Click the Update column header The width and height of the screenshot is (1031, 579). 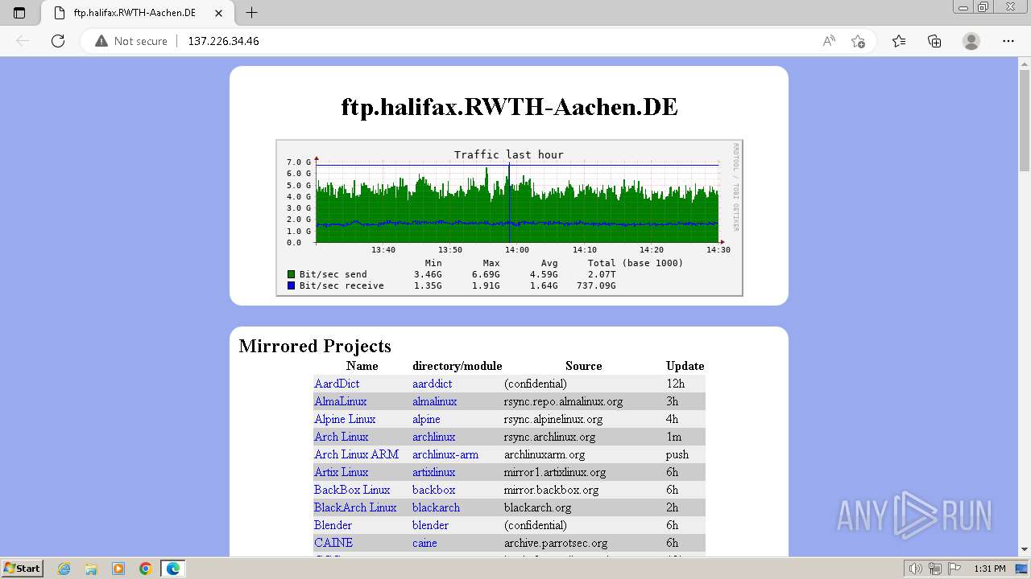pos(685,366)
